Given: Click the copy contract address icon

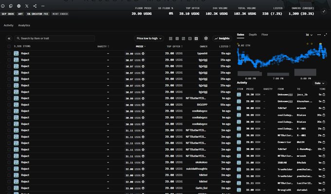Looking at the screenshot, I should coord(11,6).
